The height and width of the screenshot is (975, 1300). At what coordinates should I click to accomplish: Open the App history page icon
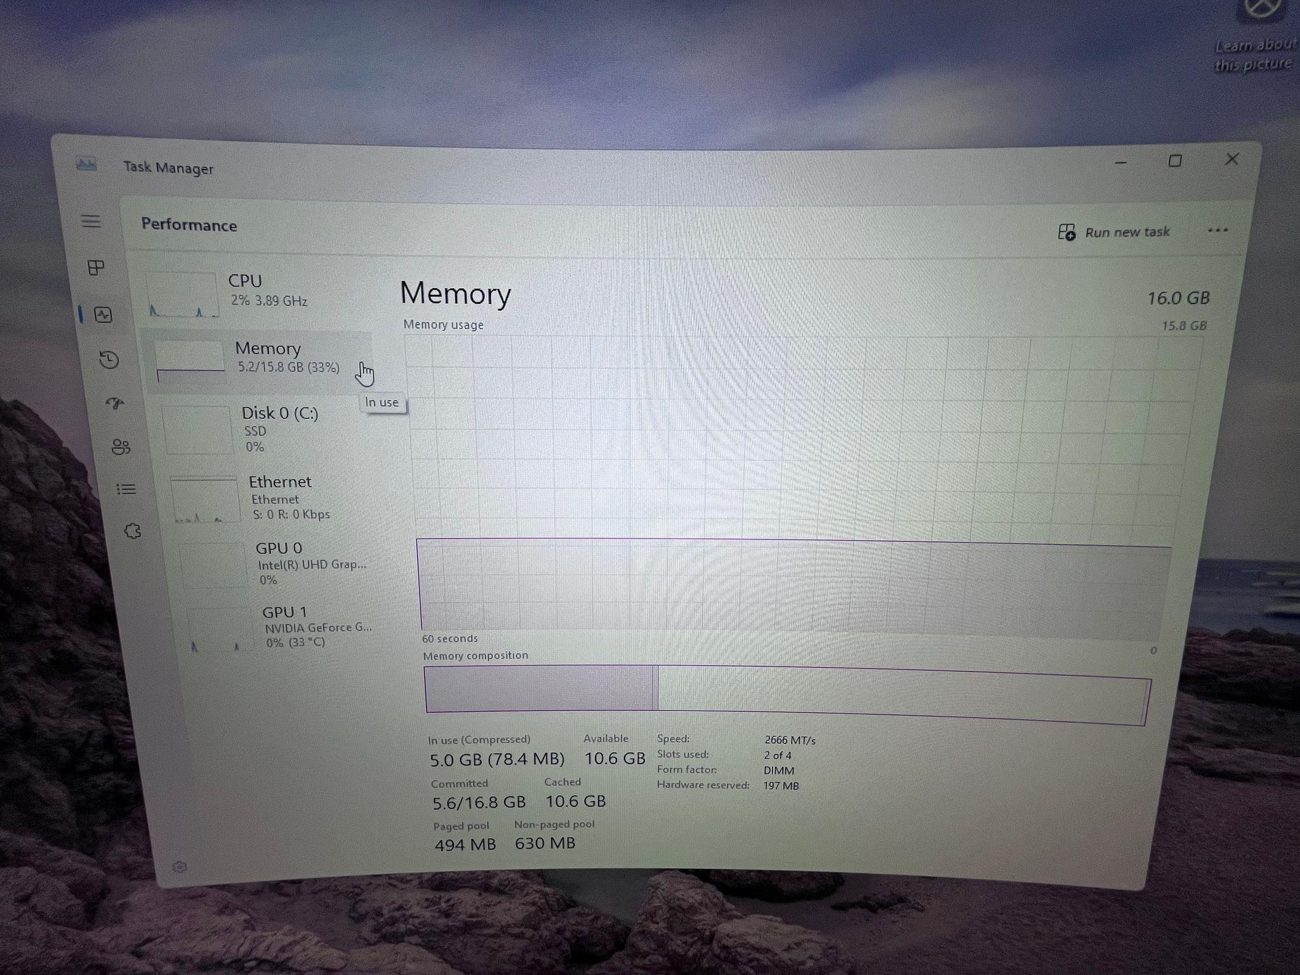pyautogui.click(x=109, y=360)
